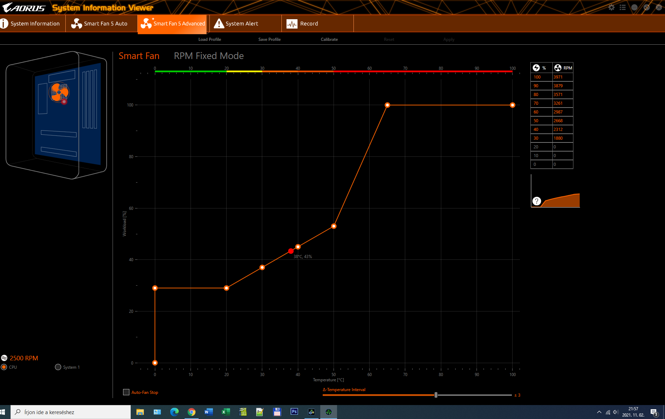
Task: Open File Explorer from the taskbar
Action: [140, 412]
